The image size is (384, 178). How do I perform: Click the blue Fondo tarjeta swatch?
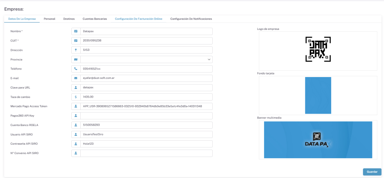click(x=318, y=95)
